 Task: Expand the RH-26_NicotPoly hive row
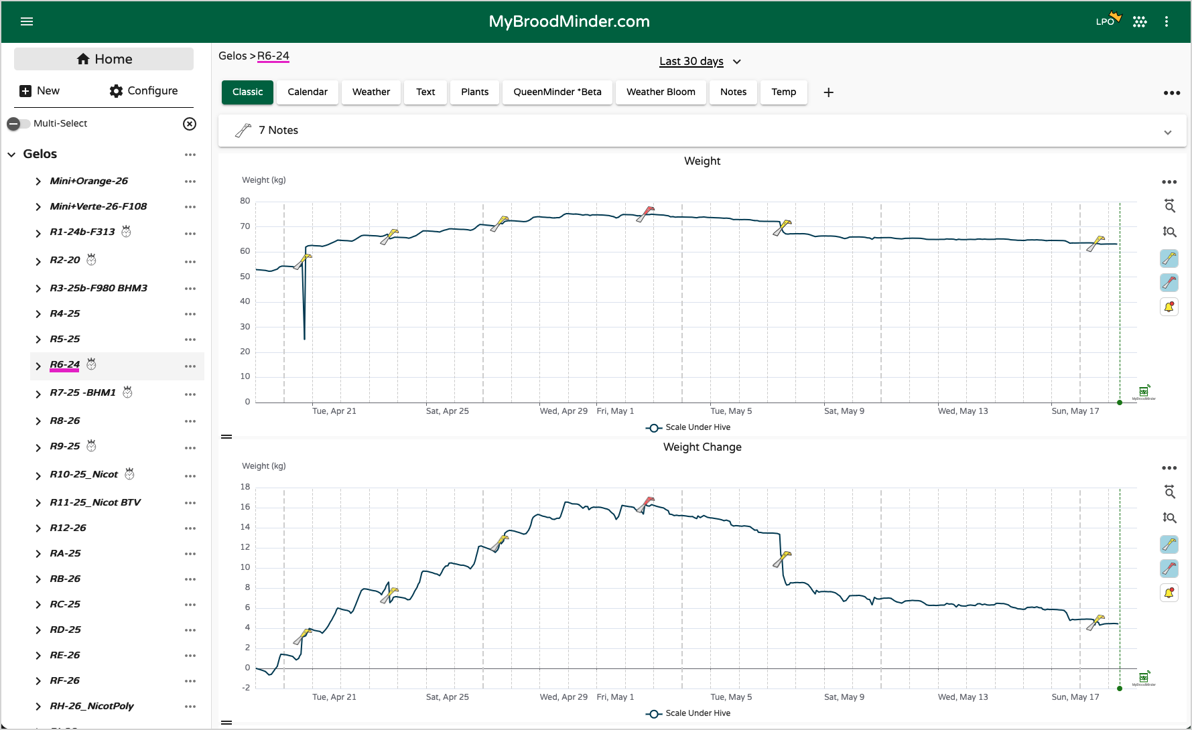coord(38,707)
